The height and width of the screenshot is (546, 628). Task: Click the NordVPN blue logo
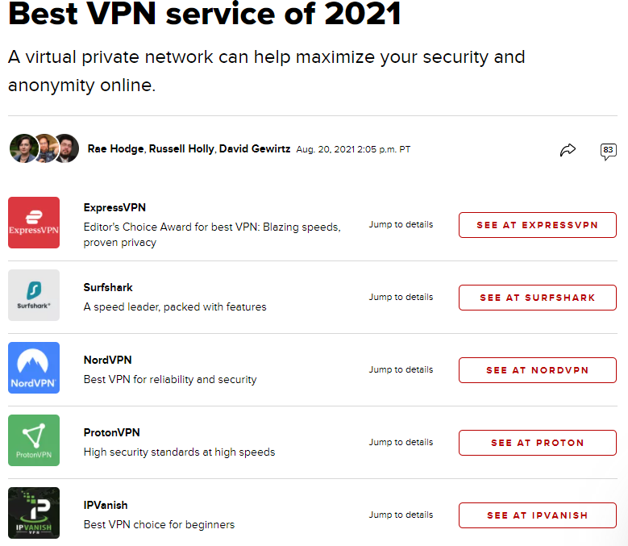click(34, 368)
